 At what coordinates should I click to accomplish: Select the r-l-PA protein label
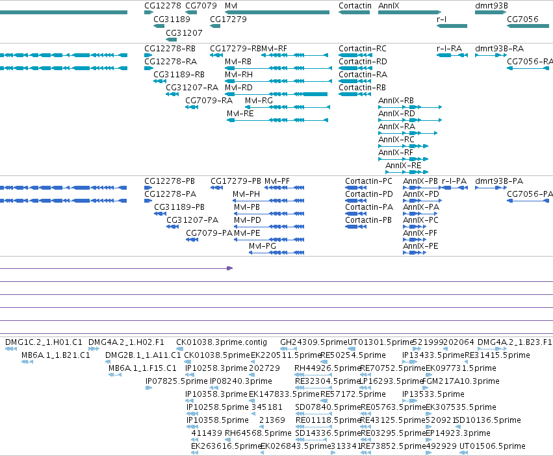[x=454, y=181]
